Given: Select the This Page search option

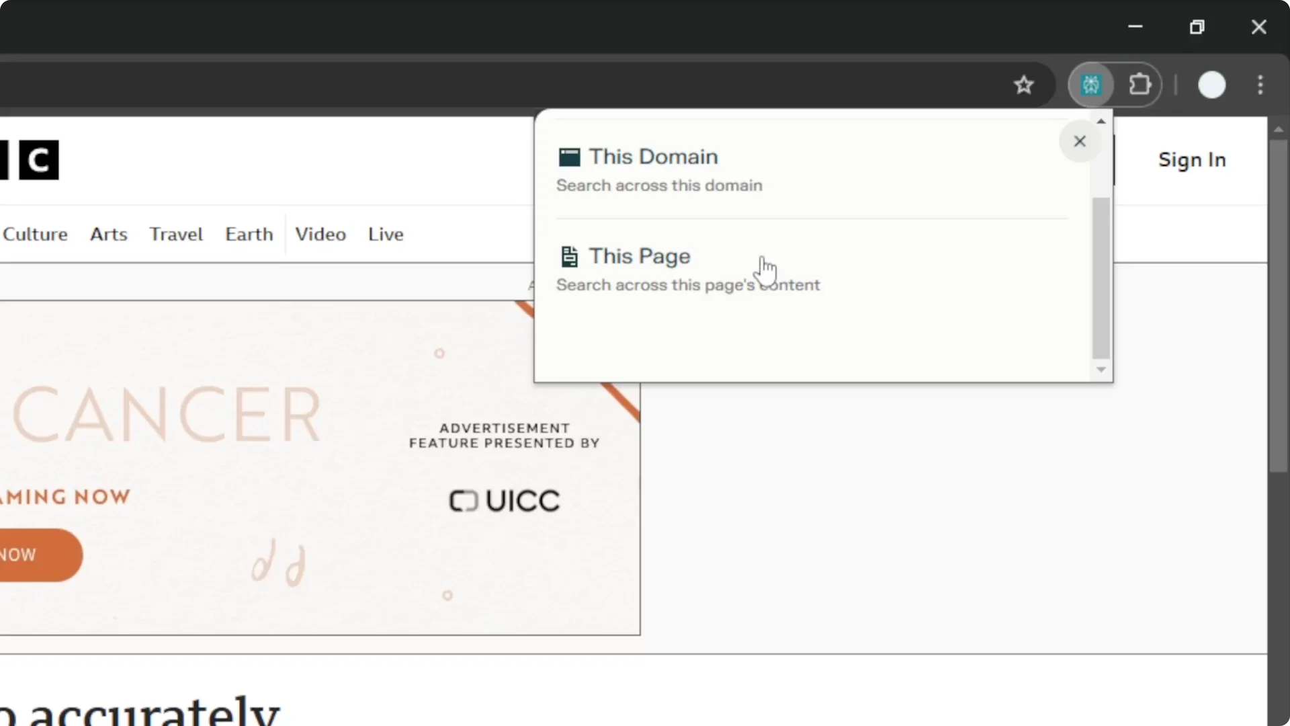Looking at the screenshot, I should (639, 256).
